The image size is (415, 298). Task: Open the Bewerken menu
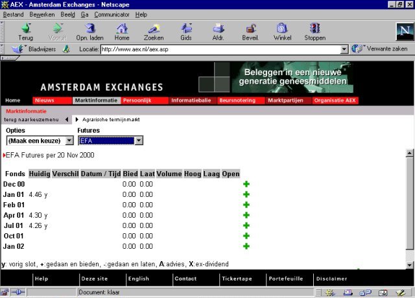[42, 14]
